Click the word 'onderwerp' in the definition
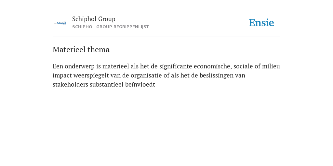The width and height of the screenshot is (333, 166). click(80, 67)
